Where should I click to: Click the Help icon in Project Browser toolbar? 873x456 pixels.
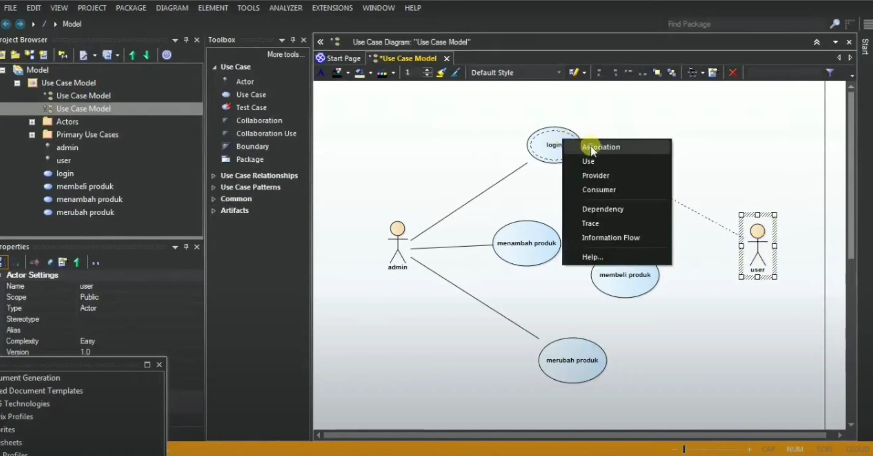167,55
